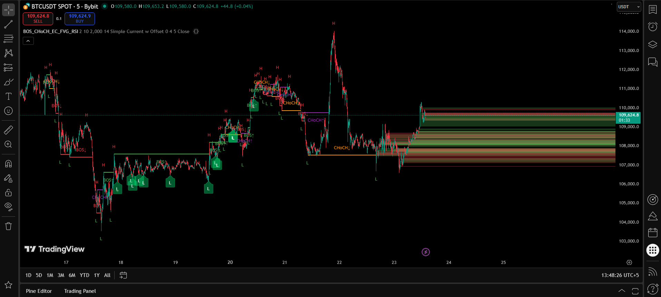Set the time range to 1M

coord(50,275)
